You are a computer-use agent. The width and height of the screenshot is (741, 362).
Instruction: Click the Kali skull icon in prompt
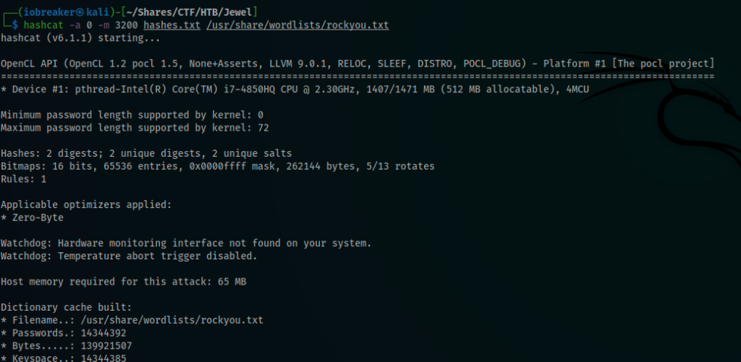pos(80,12)
